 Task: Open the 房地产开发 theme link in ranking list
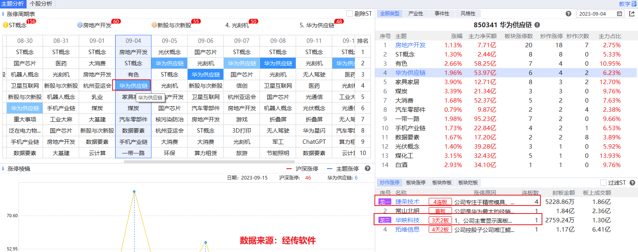410,45
